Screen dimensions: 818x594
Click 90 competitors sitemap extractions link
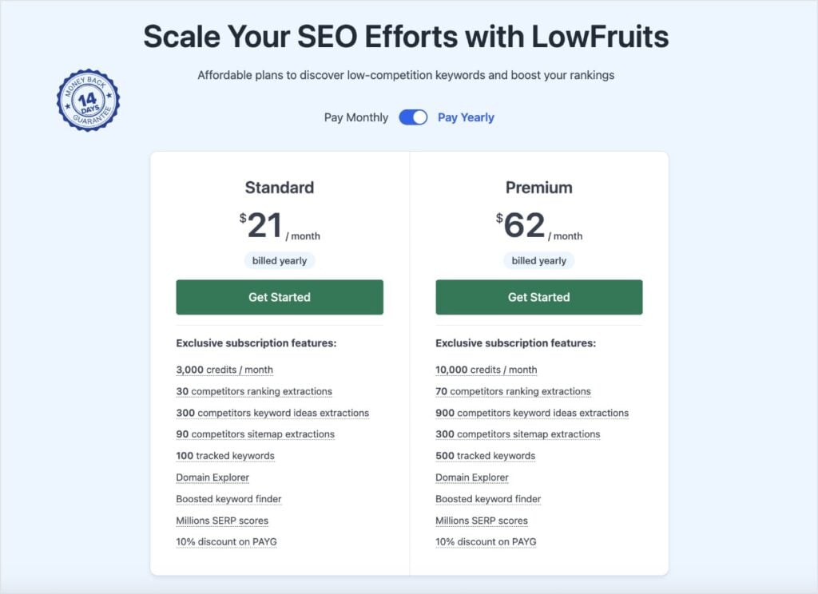[254, 434]
